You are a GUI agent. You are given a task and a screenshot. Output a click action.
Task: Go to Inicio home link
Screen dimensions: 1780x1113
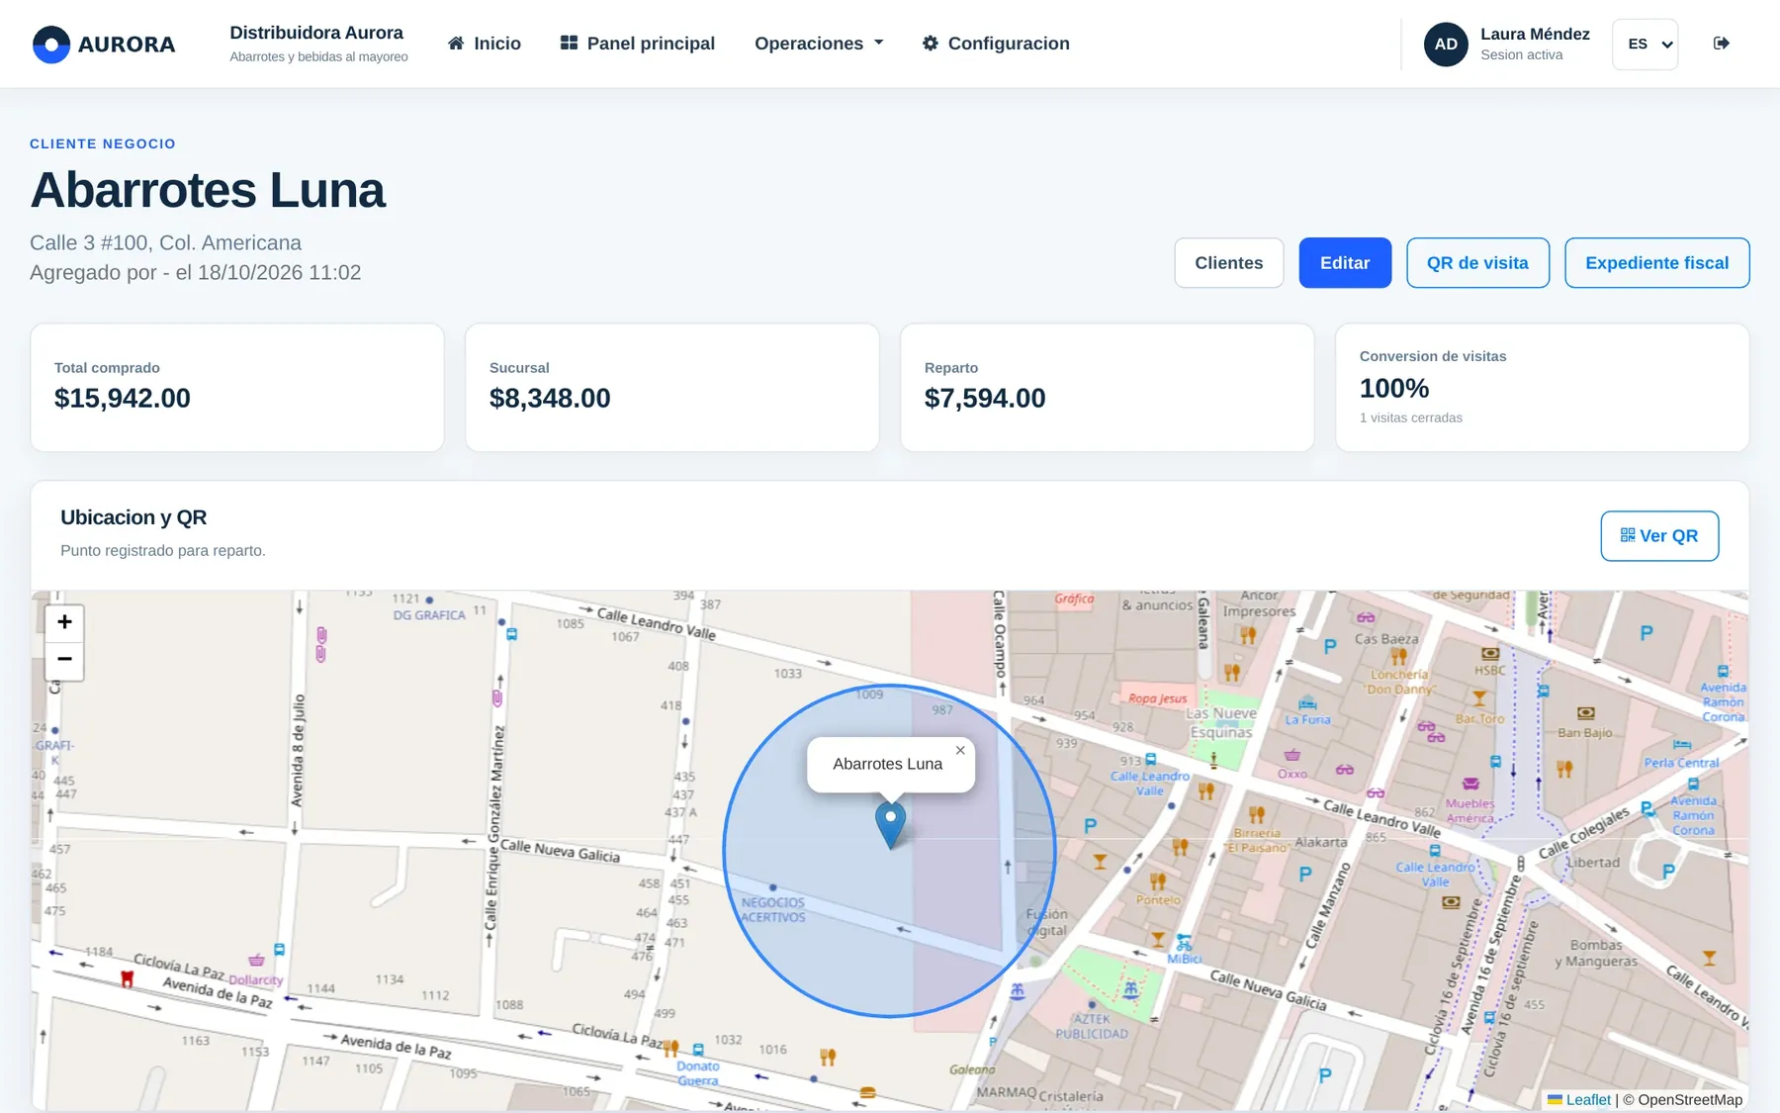[x=484, y=44]
